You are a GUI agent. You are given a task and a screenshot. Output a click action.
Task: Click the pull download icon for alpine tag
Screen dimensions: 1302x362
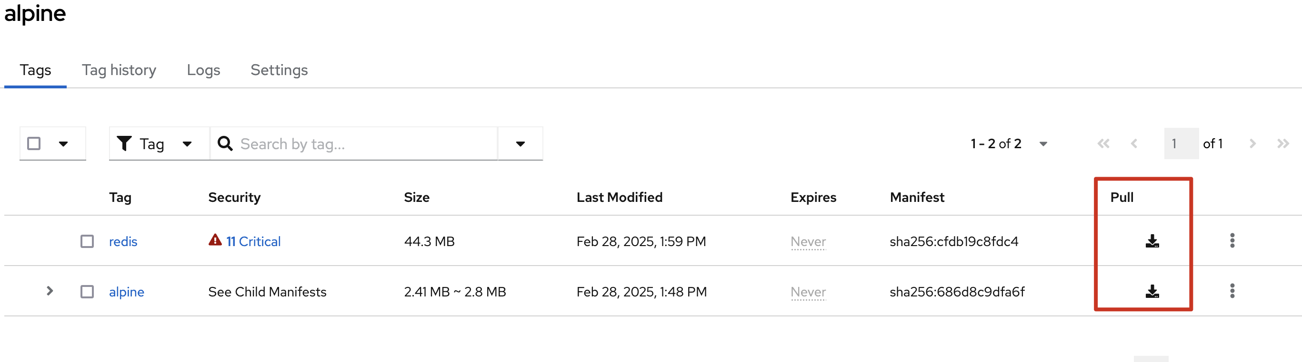1152,291
